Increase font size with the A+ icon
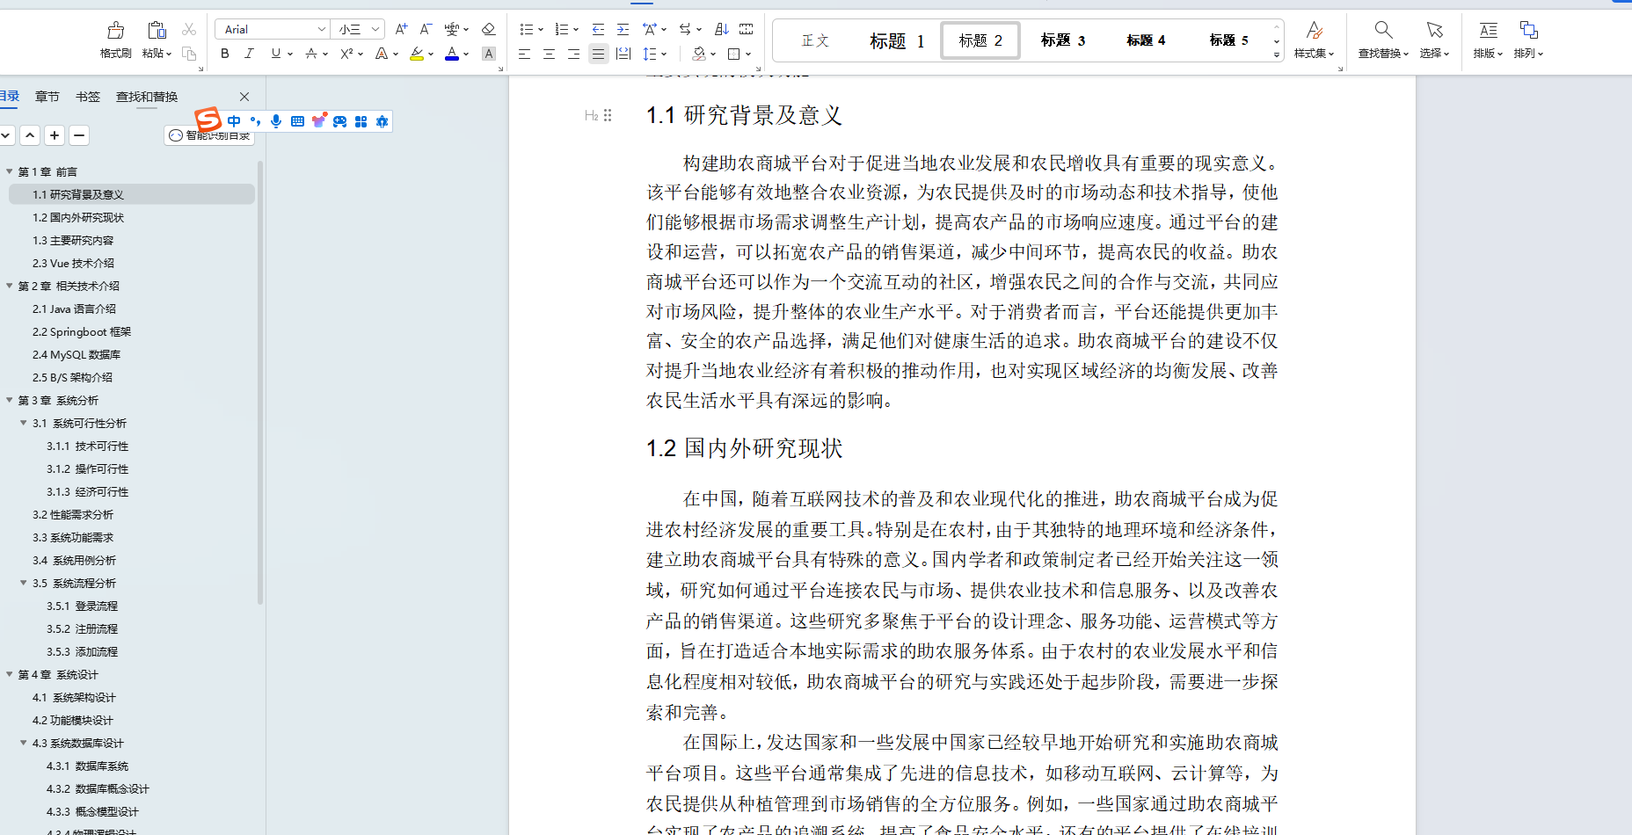This screenshot has height=835, width=1632. tap(401, 29)
